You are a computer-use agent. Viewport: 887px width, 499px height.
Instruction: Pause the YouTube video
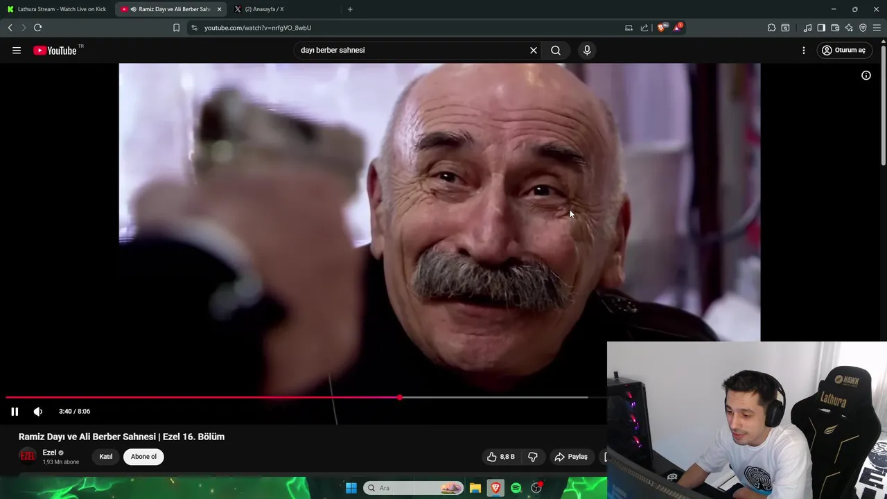tap(15, 412)
